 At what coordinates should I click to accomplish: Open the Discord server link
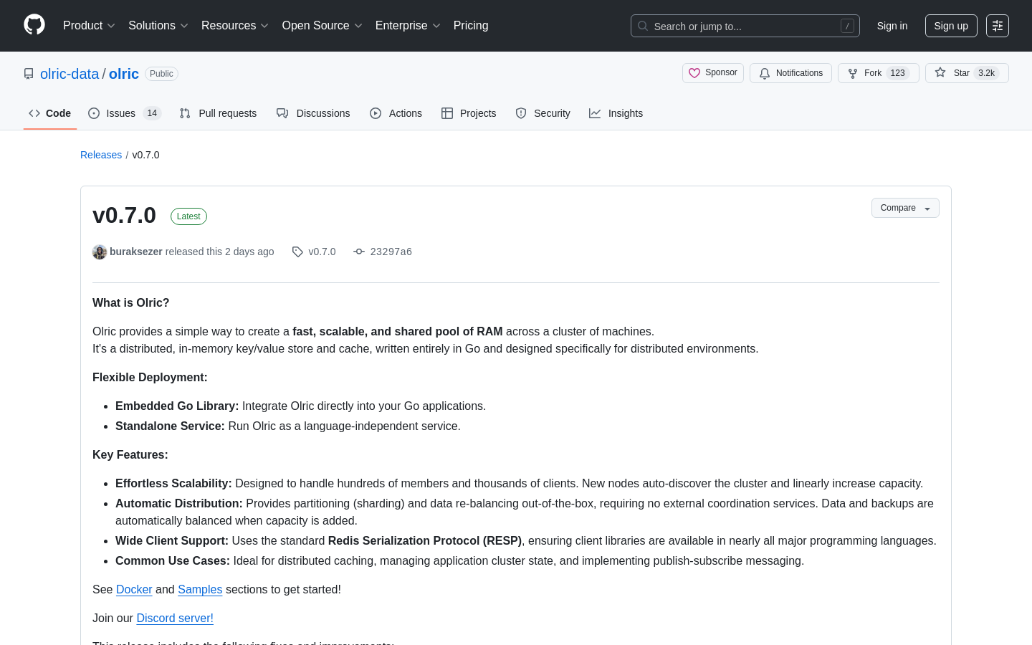click(x=175, y=618)
